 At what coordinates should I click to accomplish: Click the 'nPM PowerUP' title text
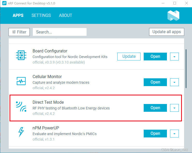(x=46, y=128)
